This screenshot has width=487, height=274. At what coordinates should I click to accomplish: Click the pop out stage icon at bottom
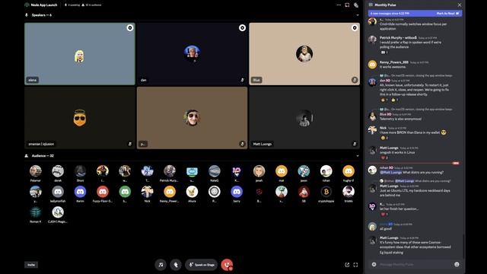[x=347, y=265]
